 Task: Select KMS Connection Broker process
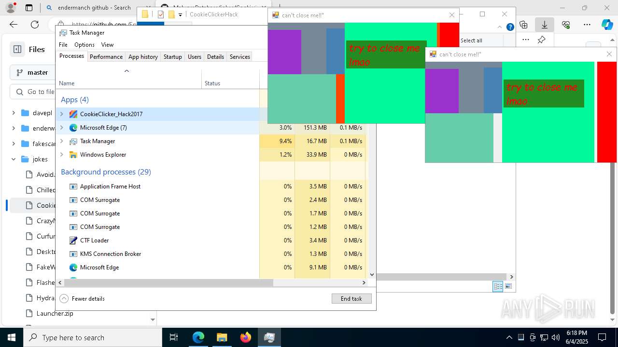click(x=211, y=254)
